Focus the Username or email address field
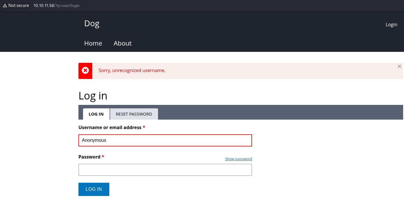Screen dimensions: 404x198 pos(165,140)
